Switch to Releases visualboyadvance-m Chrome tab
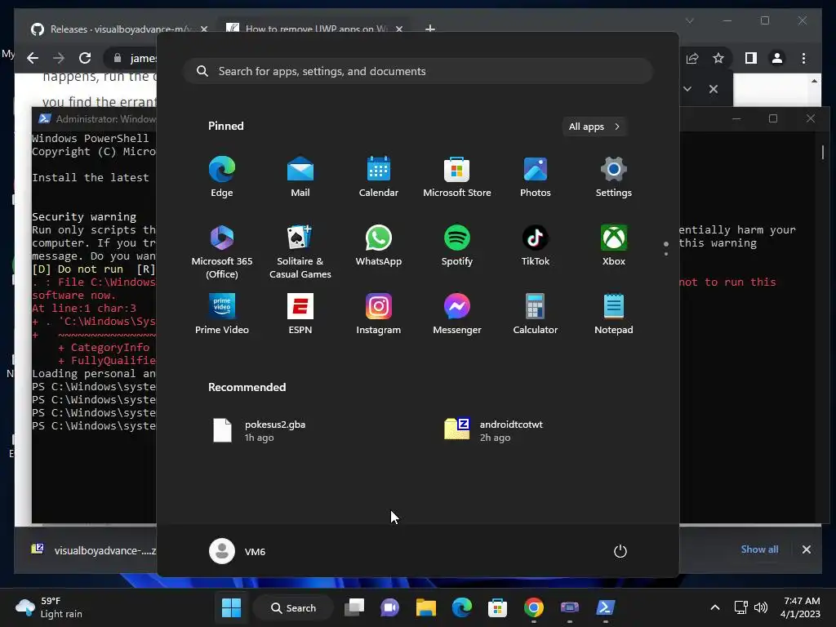836x627 pixels. click(120, 29)
